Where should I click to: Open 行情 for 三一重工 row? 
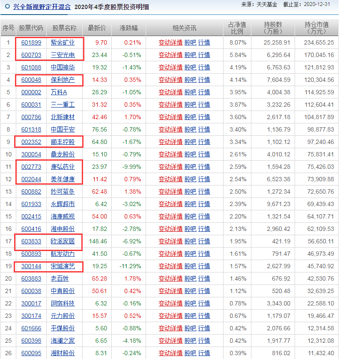pyautogui.click(x=204, y=105)
